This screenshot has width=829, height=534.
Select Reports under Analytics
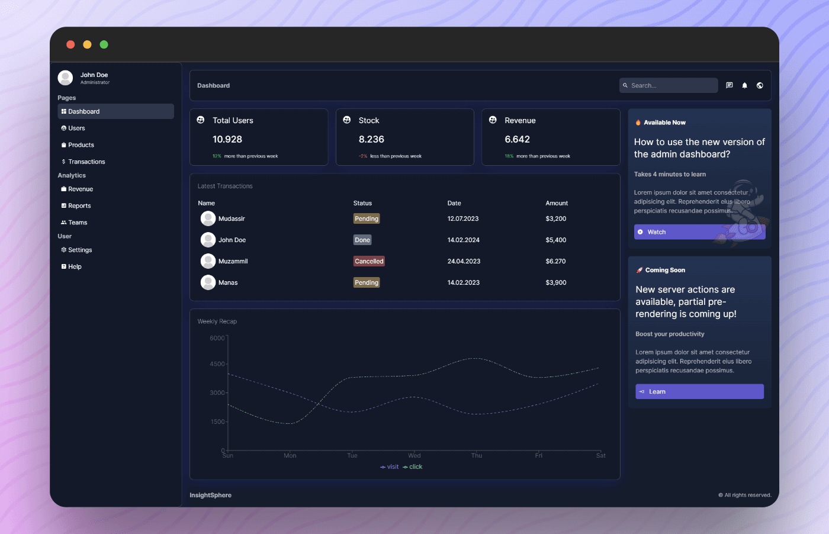79,206
